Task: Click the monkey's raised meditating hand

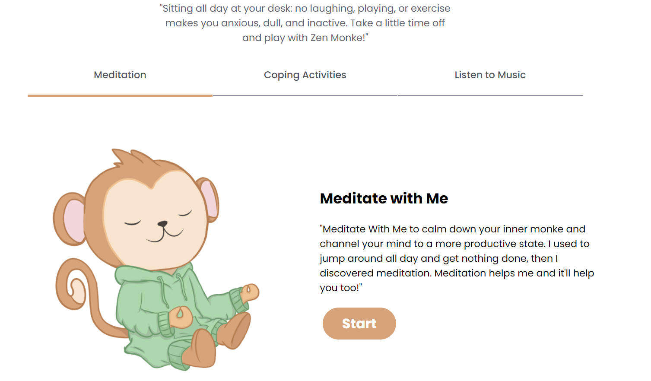Action: tap(249, 293)
